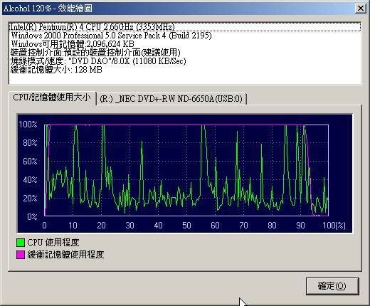Click the 0% label on vertical axis

pos(32,216)
